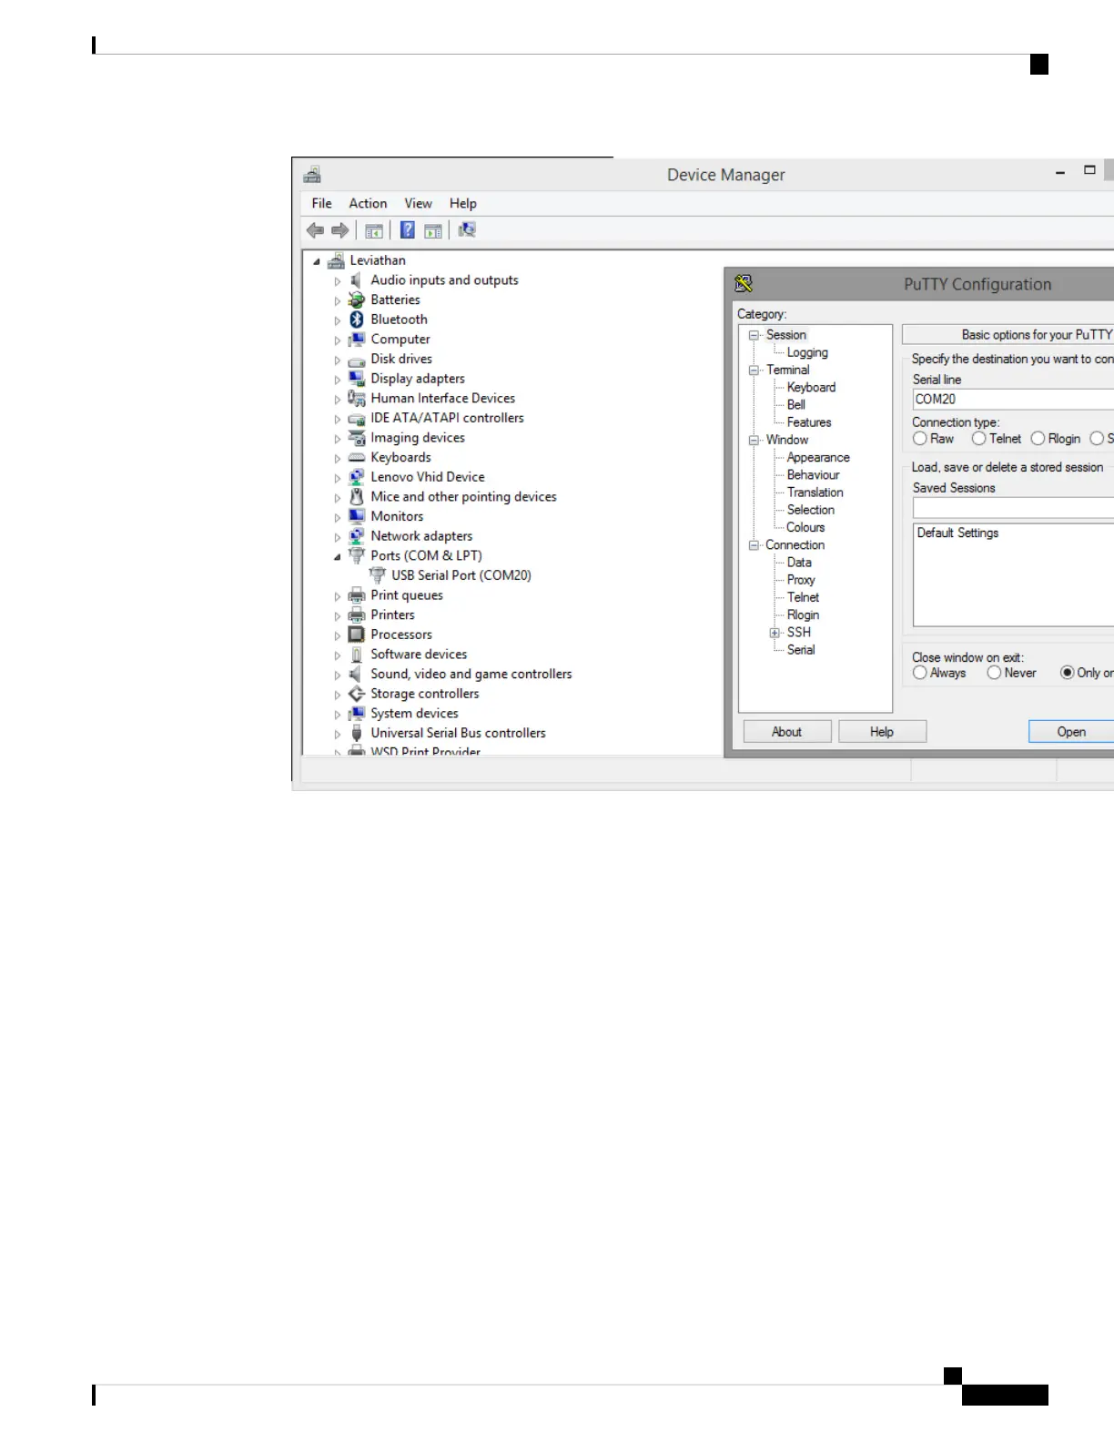Click the Open button in PuTTY
The width and height of the screenshot is (1114, 1442).
point(1071,732)
